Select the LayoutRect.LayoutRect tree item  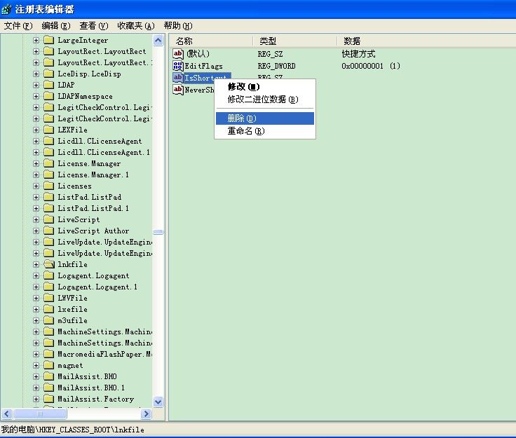[x=102, y=51]
